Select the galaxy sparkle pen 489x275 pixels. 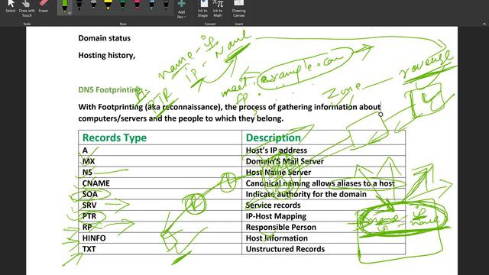coord(93,5)
